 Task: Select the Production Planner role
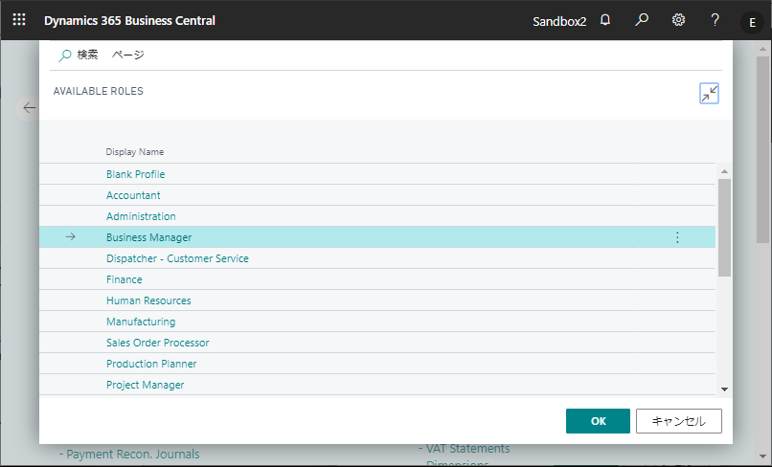point(151,365)
